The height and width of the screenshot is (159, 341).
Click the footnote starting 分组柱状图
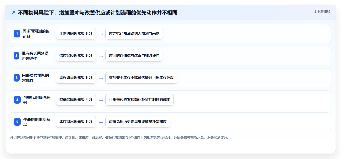click(119, 137)
